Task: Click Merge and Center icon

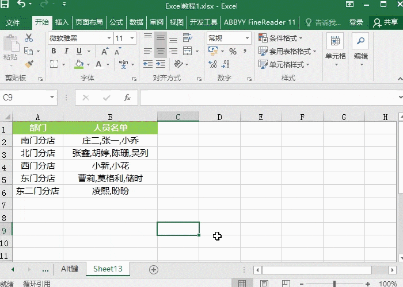Action: [x=187, y=51]
